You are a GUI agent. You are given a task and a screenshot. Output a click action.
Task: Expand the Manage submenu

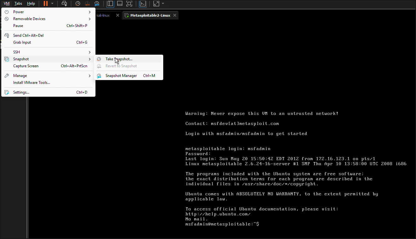click(48, 76)
